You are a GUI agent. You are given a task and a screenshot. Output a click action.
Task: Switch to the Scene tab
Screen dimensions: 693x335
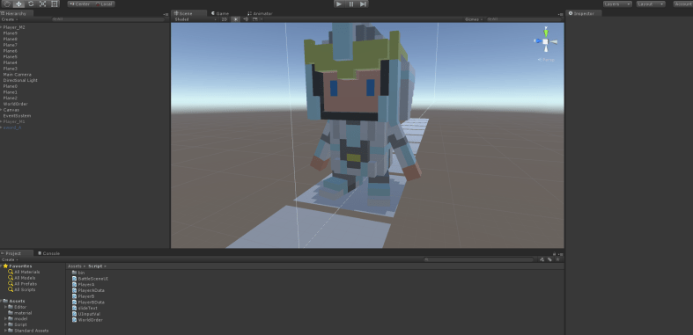click(188, 13)
